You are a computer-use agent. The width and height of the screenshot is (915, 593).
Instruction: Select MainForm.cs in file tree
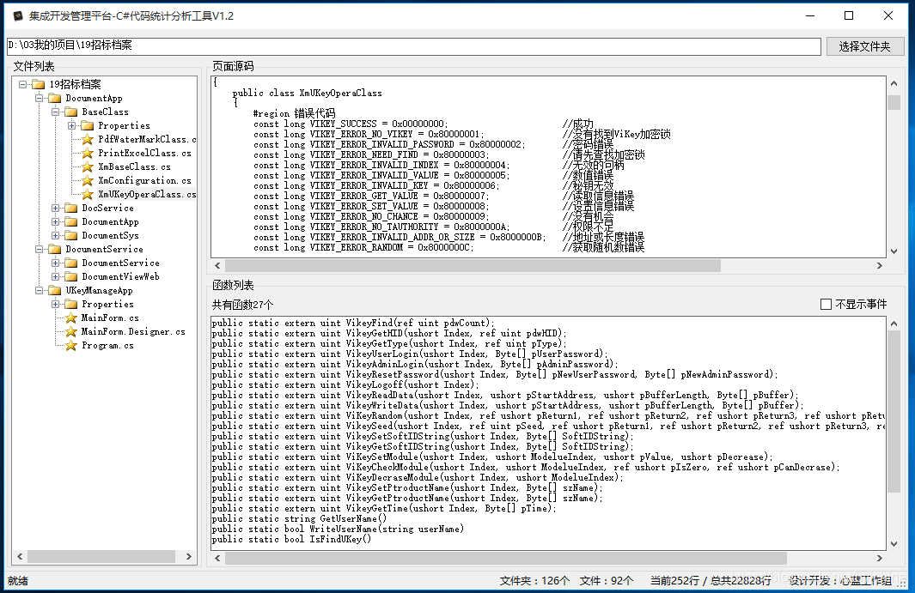point(110,318)
